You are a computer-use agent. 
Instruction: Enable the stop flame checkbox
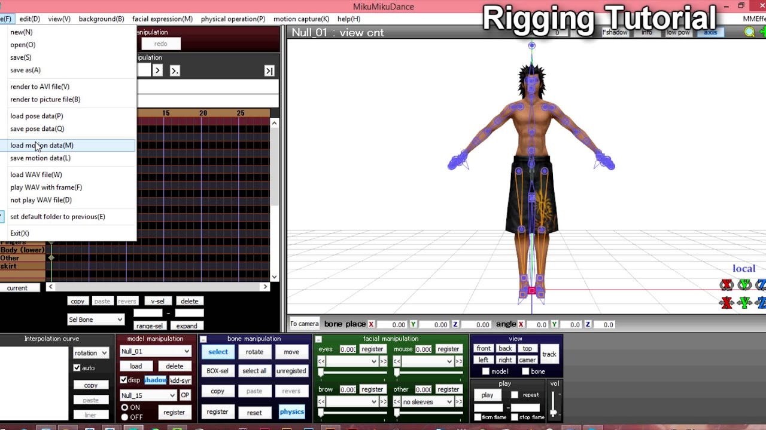point(515,417)
